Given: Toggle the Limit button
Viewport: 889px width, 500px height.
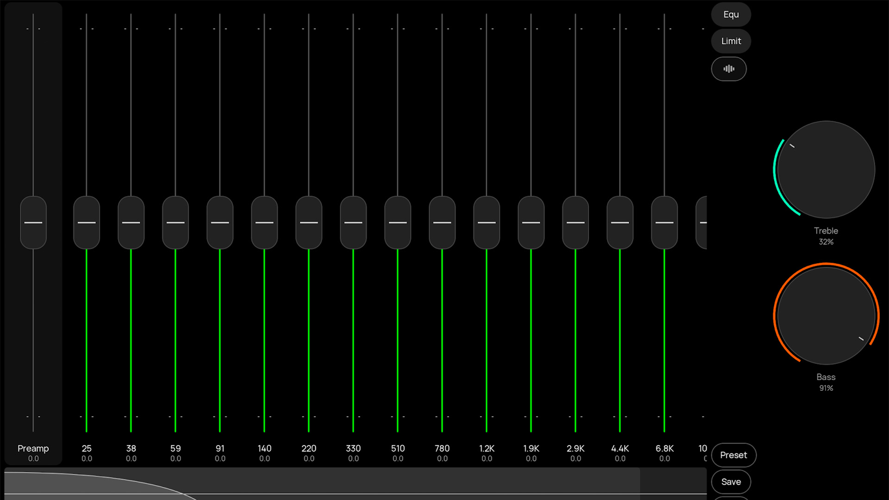Looking at the screenshot, I should point(731,41).
